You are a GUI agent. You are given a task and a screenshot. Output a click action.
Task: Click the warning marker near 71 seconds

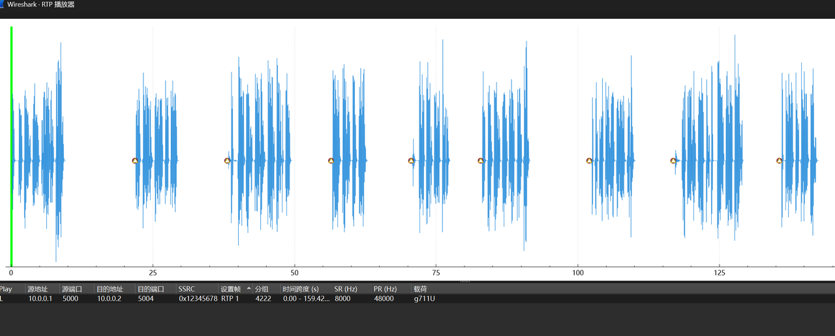[412, 160]
